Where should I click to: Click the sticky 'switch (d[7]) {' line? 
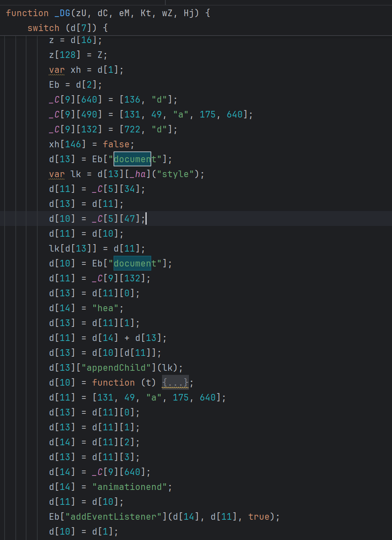click(x=68, y=28)
